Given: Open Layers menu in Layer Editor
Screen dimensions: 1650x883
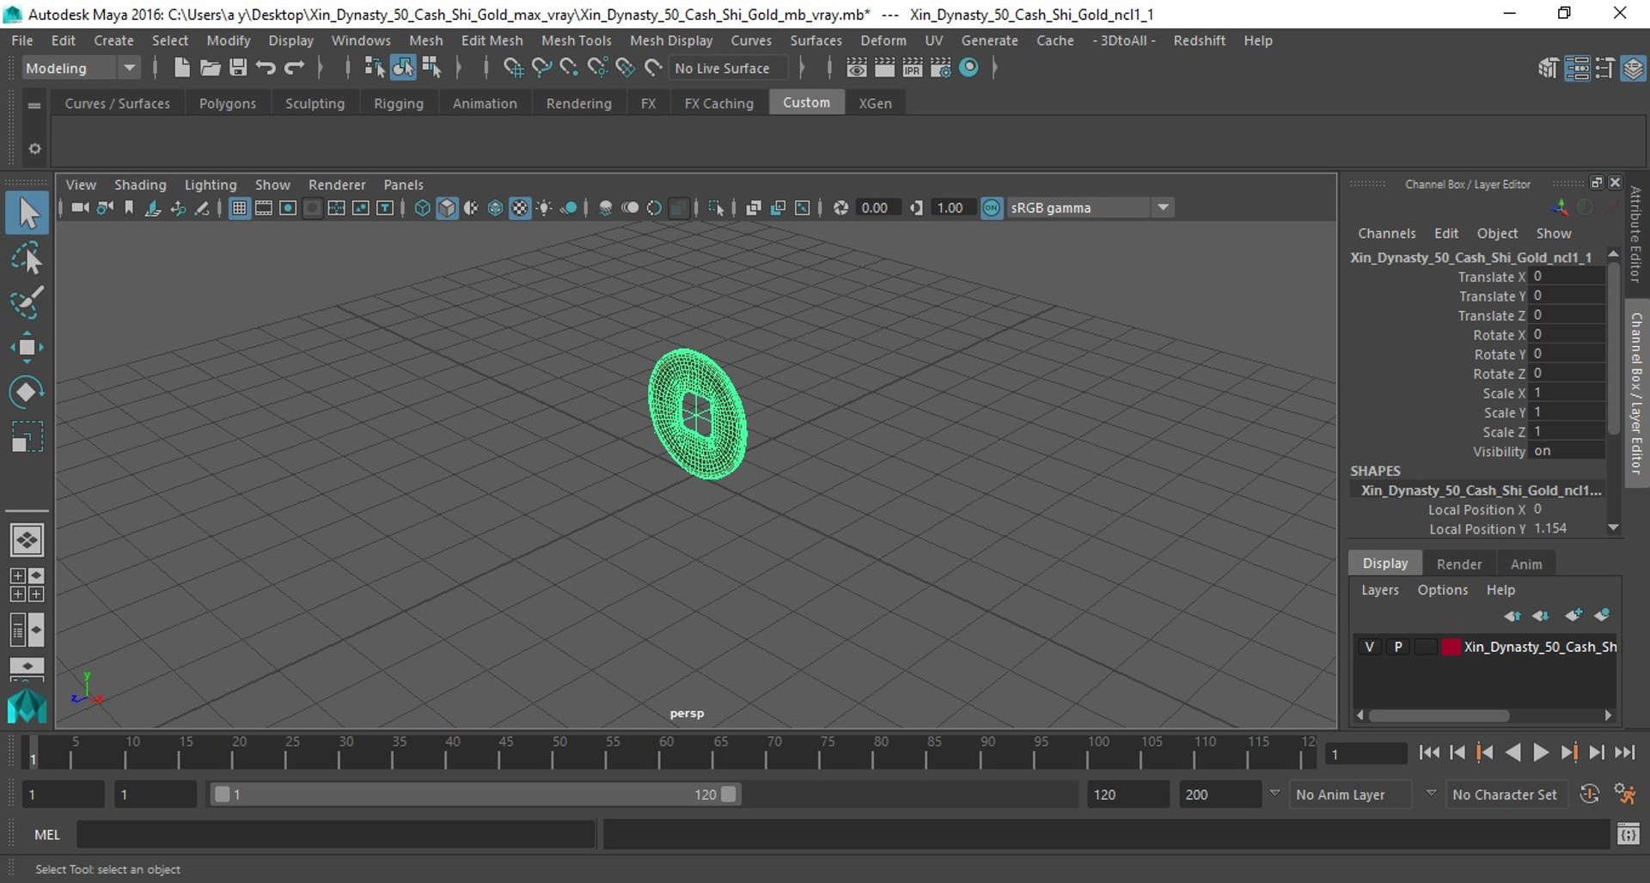Looking at the screenshot, I should (x=1379, y=590).
